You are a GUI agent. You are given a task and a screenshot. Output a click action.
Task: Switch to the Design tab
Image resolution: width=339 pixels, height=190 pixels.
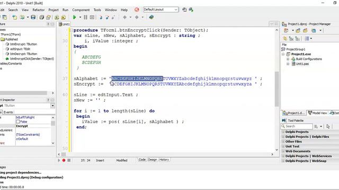[153, 160]
